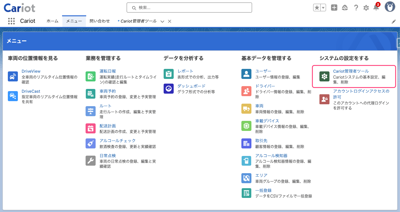Open the 配送計画 icon
The width and height of the screenshot is (400, 212).
pyautogui.click(x=91, y=128)
